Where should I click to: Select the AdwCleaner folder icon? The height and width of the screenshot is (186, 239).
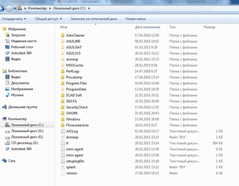[63, 35]
